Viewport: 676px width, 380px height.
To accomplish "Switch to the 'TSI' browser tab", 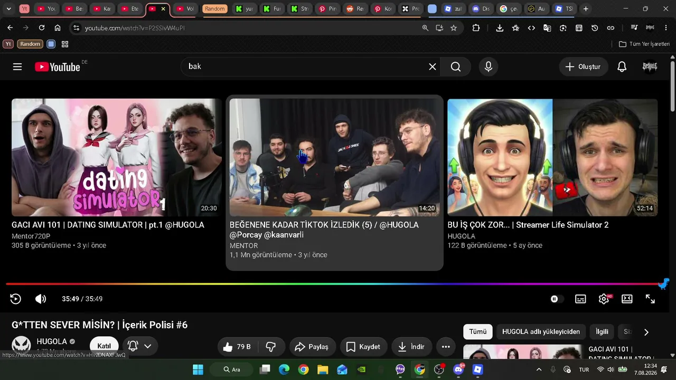I will tap(565, 9).
